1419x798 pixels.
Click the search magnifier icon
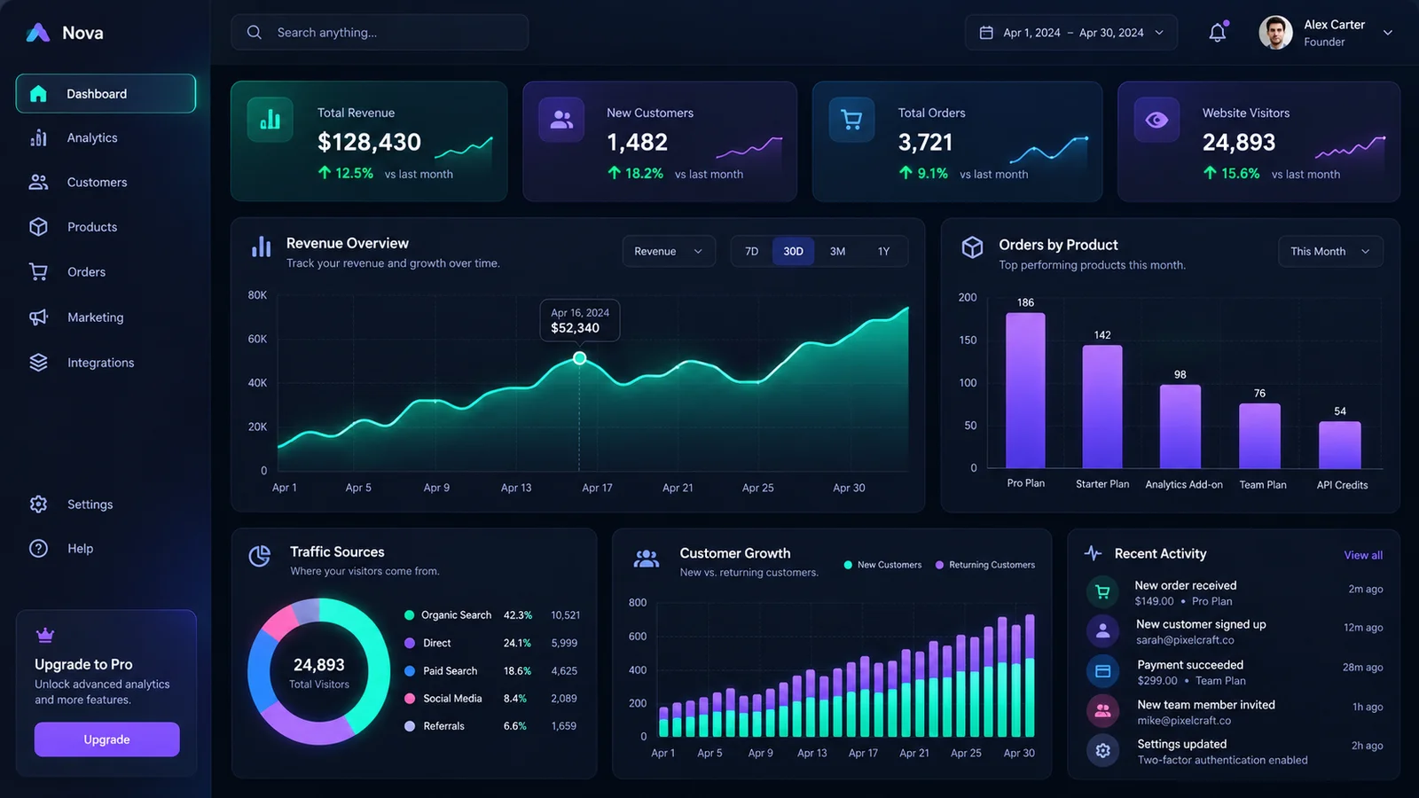(255, 32)
